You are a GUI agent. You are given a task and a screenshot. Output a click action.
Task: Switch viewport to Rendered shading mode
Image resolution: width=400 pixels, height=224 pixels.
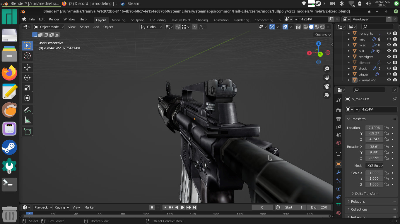point(322,27)
